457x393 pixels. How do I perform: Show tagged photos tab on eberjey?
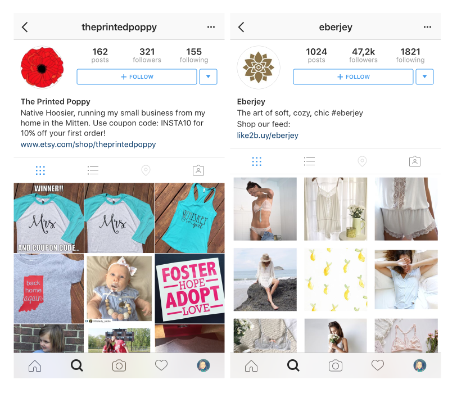415,161
